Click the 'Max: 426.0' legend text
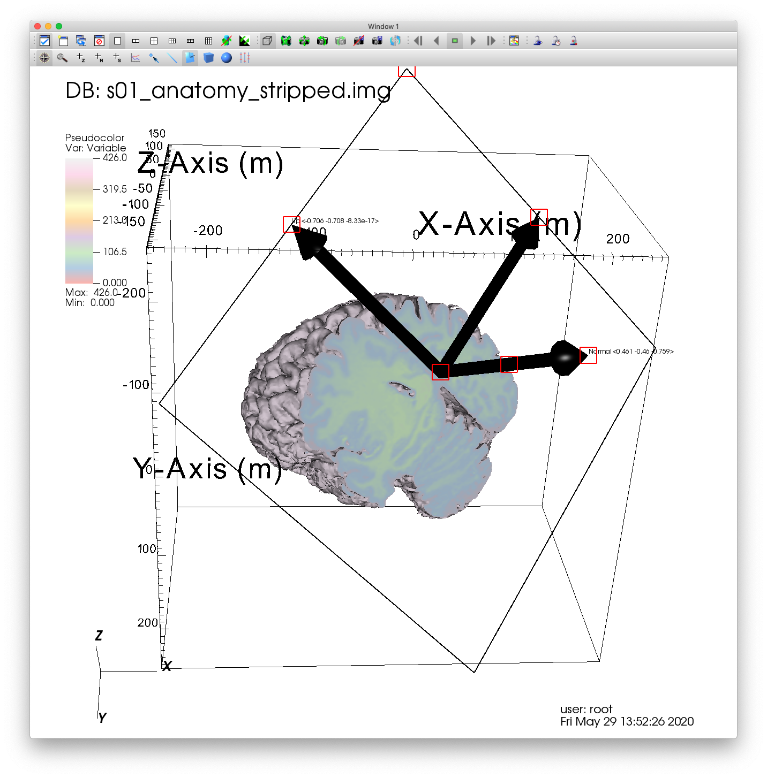Viewport: 767px width, 778px height. tap(92, 293)
